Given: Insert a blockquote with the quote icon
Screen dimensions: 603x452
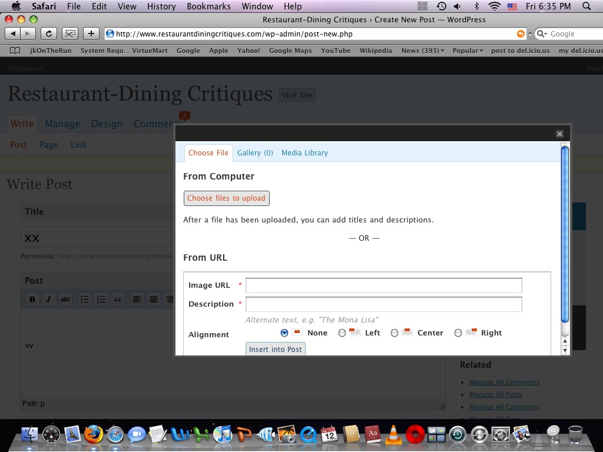Looking at the screenshot, I should (x=118, y=300).
